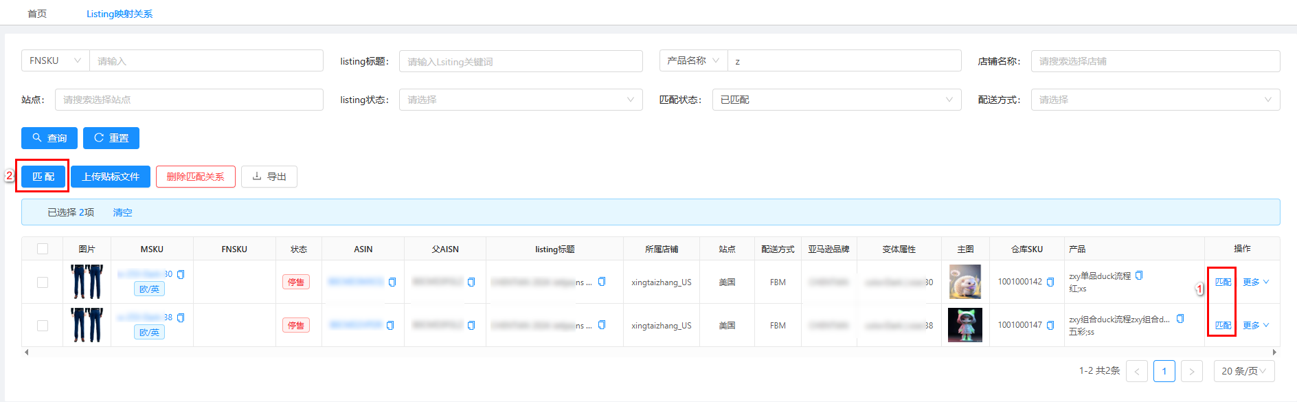The image size is (1297, 402).
Task: Copy product name zxy组合duck流程
Action: (x=1180, y=319)
